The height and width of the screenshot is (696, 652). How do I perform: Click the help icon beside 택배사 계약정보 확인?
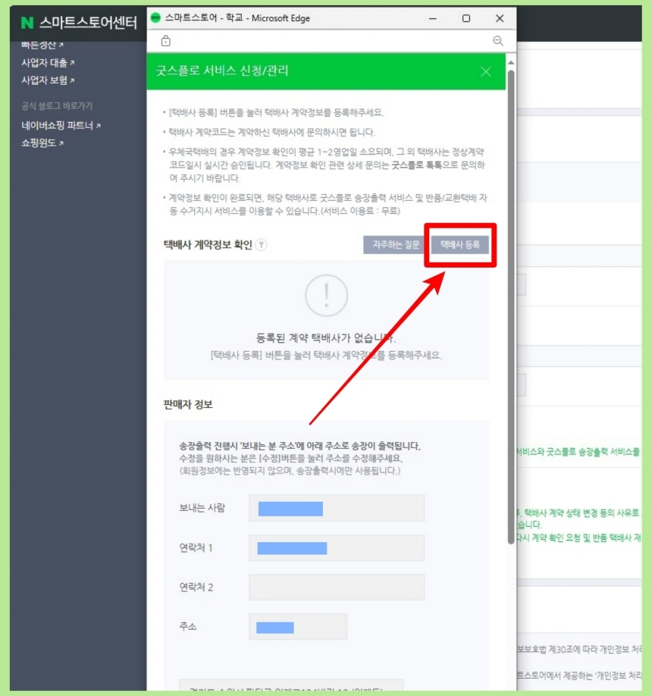point(262,245)
